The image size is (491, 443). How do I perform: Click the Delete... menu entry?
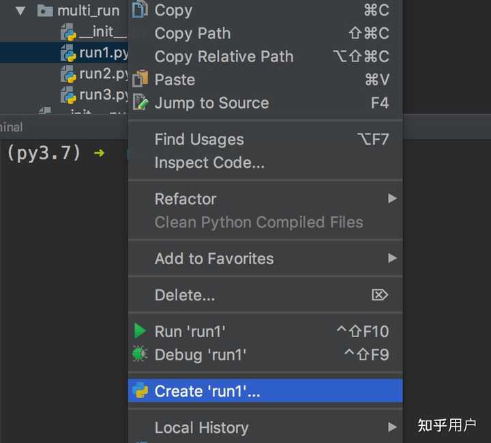point(185,295)
